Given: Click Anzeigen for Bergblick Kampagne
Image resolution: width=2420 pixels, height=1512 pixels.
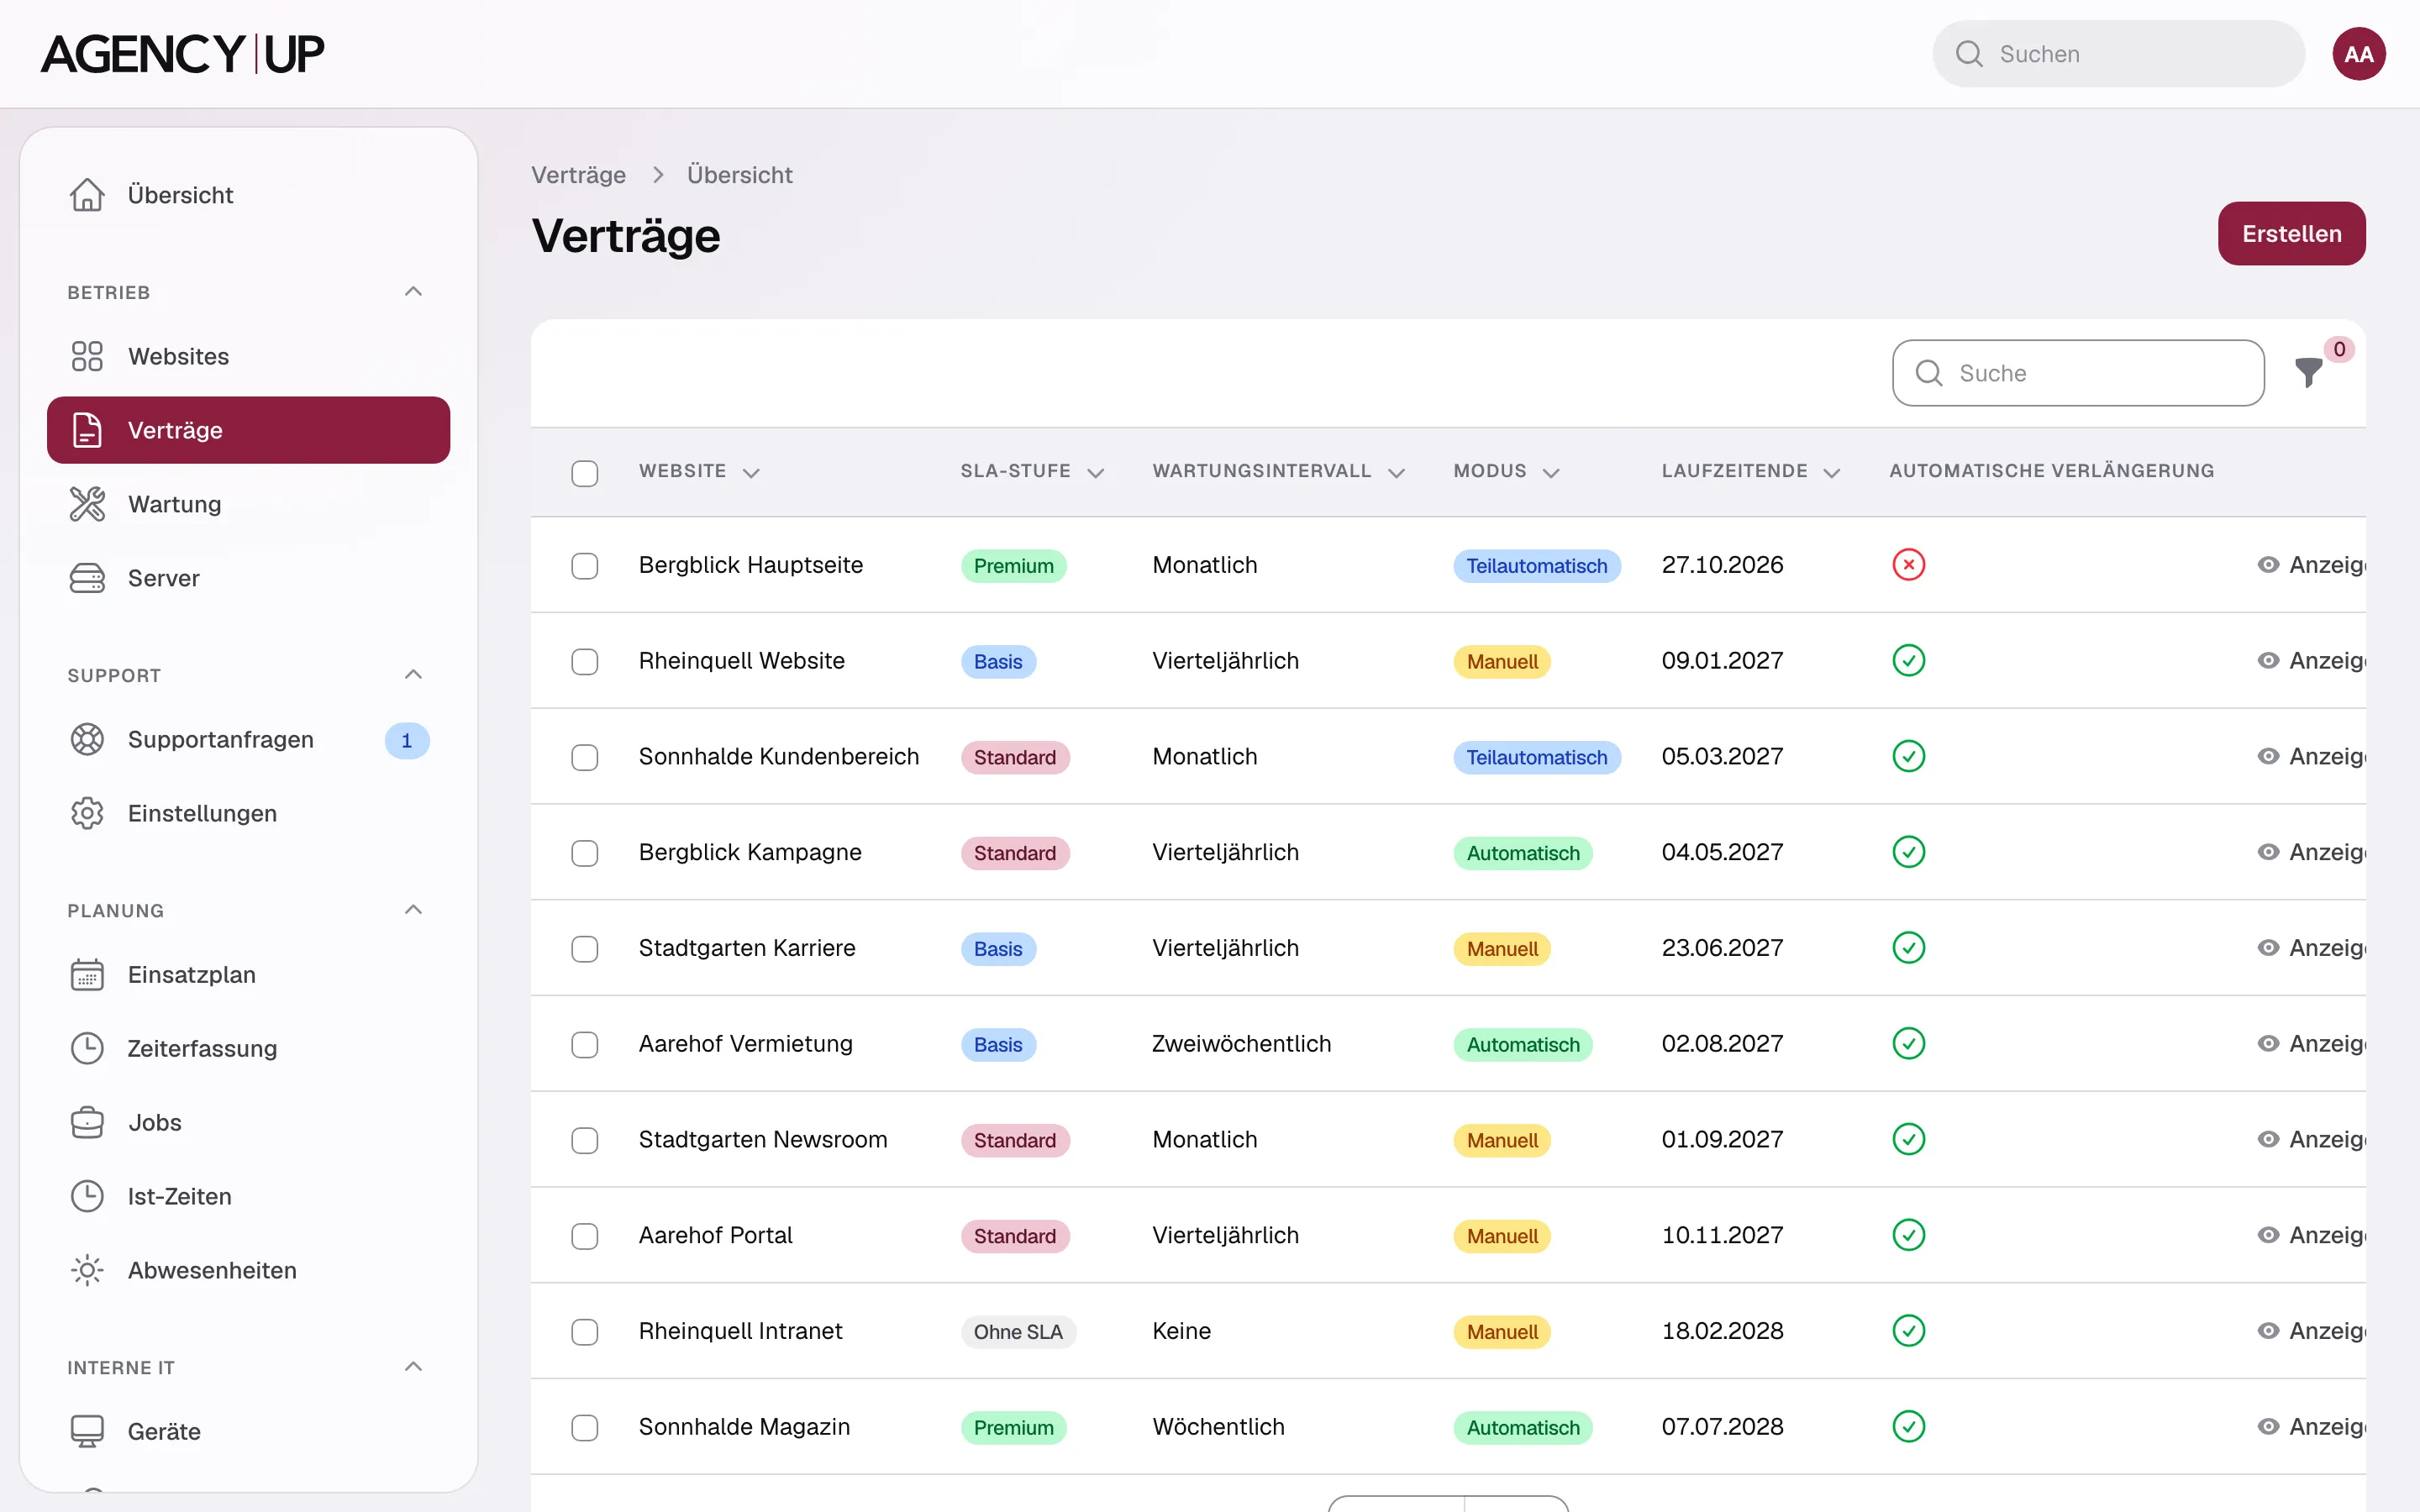Looking at the screenshot, I should pos(2311,852).
